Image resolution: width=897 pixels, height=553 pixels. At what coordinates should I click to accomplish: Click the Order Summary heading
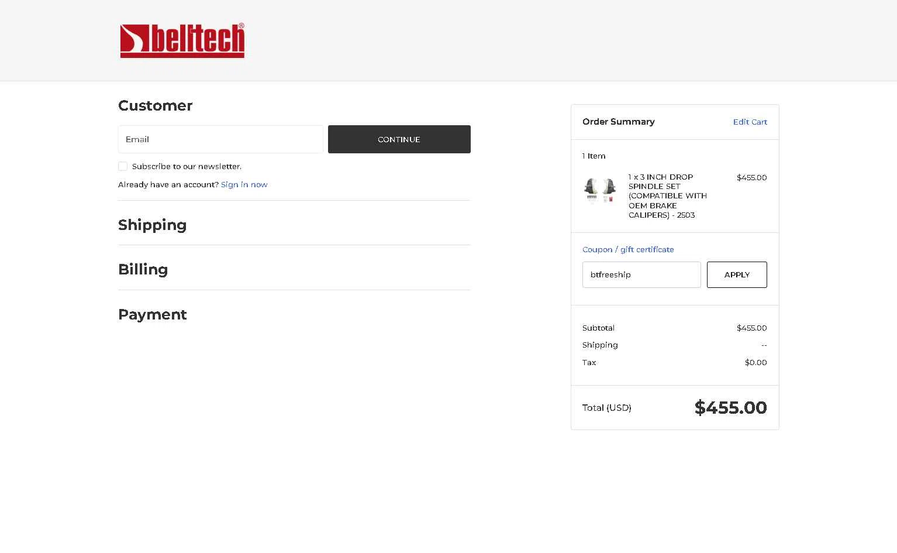pos(619,122)
